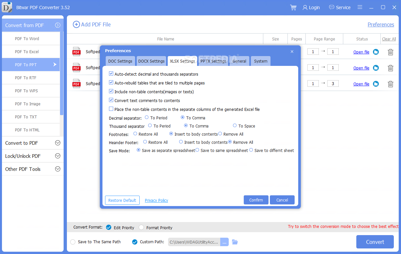Select Footnotes Remove All
Viewport: 401px width, 254px height.
point(220,134)
